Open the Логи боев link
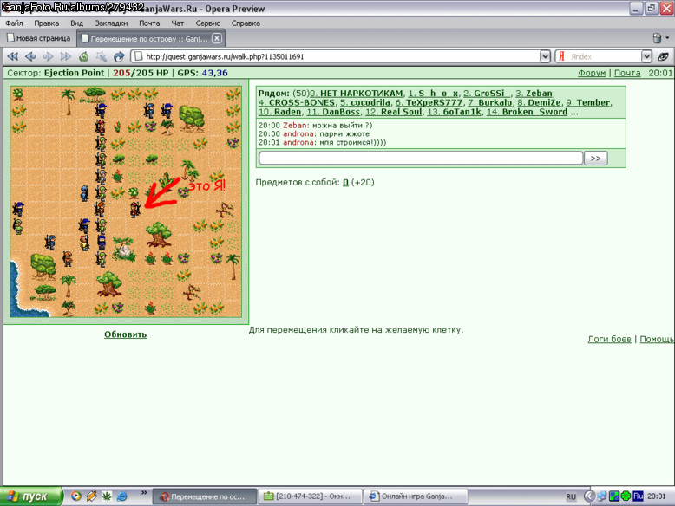The height and width of the screenshot is (506, 675). [609, 339]
